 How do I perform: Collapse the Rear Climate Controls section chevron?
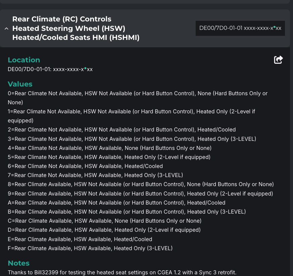pyautogui.click(x=6, y=29)
